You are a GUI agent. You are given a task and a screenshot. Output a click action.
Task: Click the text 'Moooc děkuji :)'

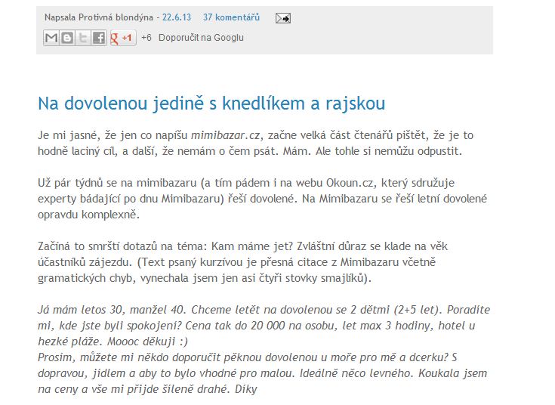tap(147, 342)
